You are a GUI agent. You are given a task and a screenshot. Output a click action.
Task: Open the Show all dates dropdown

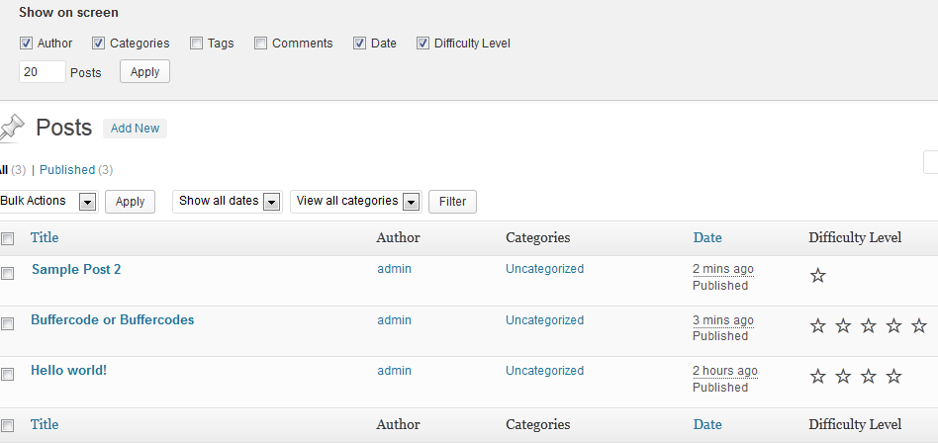228,202
